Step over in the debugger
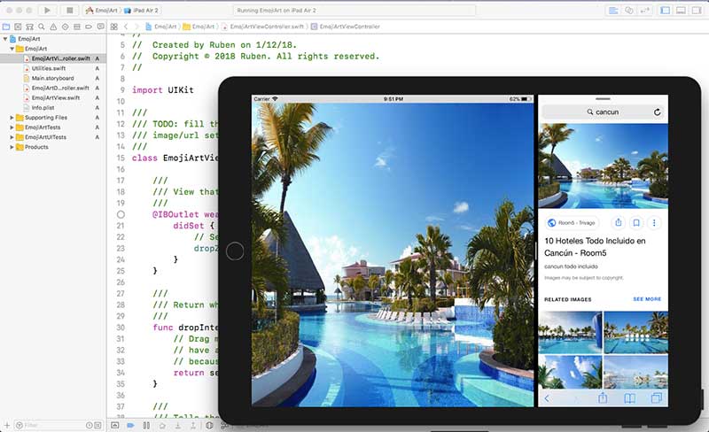 pos(162,425)
